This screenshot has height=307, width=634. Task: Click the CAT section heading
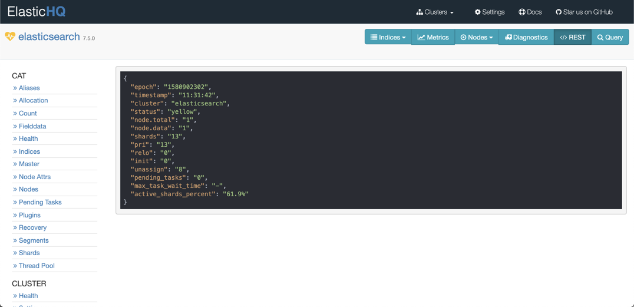pyautogui.click(x=19, y=75)
